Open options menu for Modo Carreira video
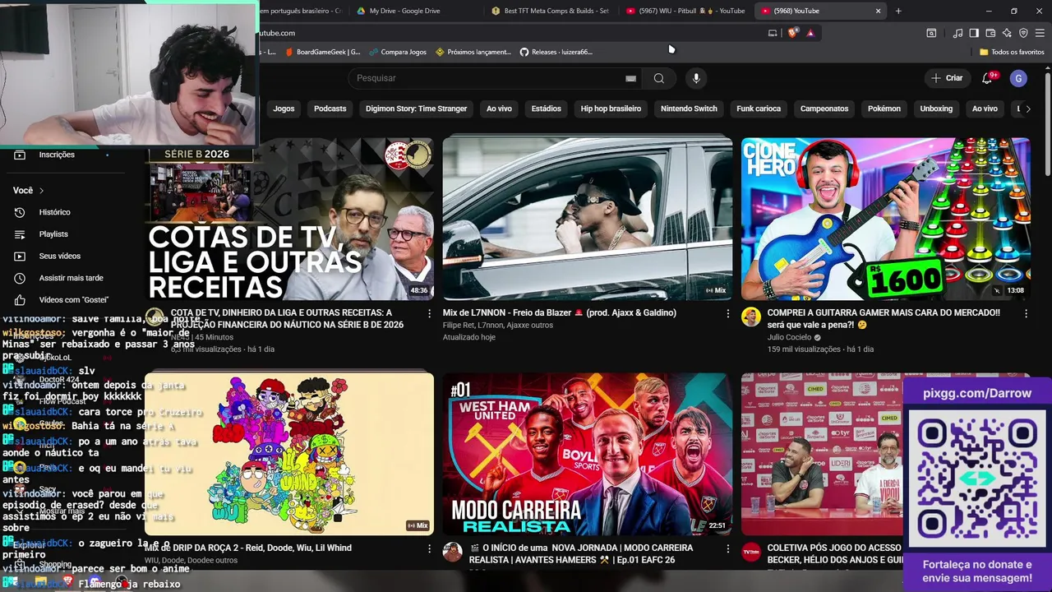This screenshot has width=1052, height=592. pyautogui.click(x=727, y=548)
